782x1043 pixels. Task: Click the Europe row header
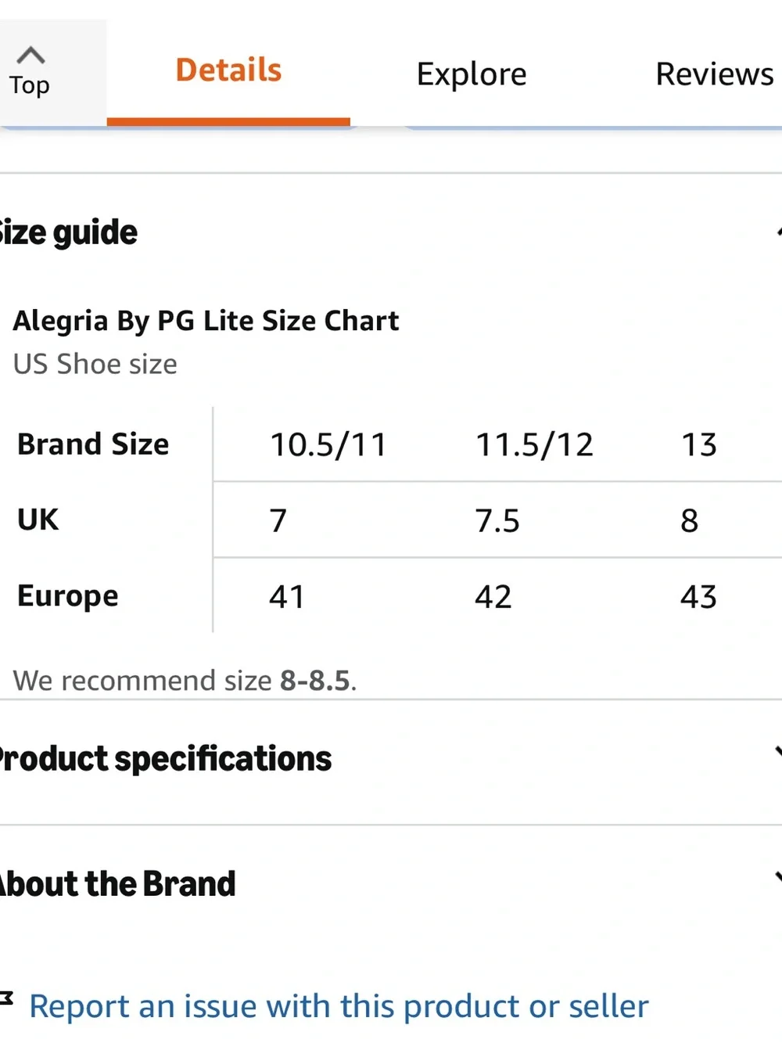[68, 596]
